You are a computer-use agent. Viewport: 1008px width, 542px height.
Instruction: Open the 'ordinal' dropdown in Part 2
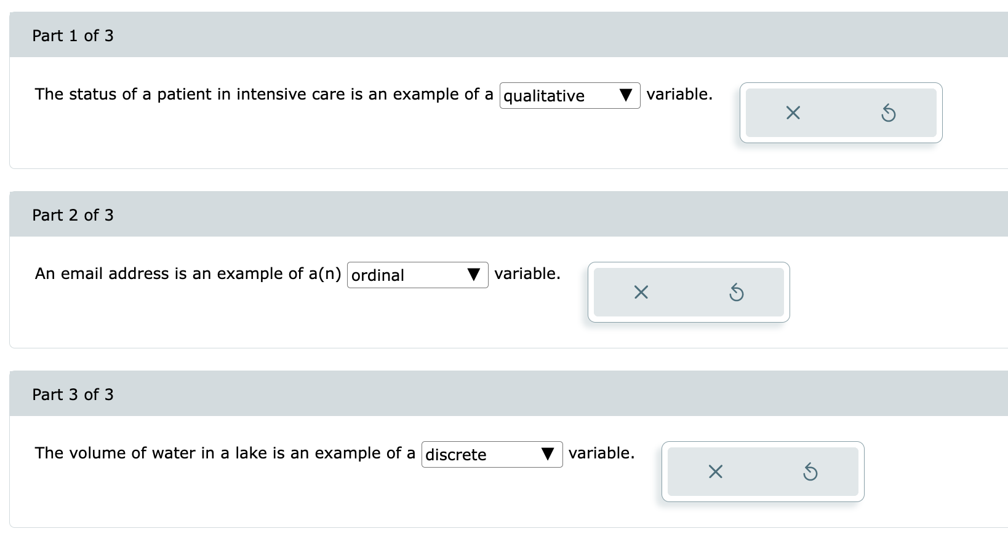(x=417, y=275)
